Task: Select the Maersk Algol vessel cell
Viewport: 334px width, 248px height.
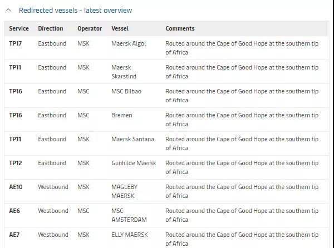Action: (x=129, y=43)
